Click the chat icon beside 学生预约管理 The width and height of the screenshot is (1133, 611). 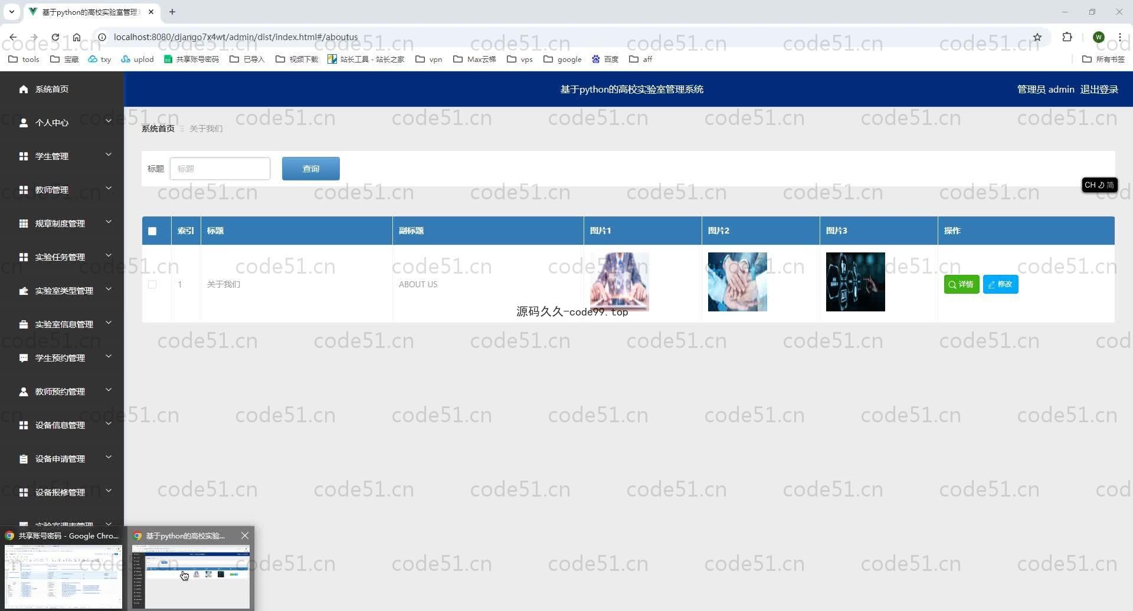tap(24, 358)
